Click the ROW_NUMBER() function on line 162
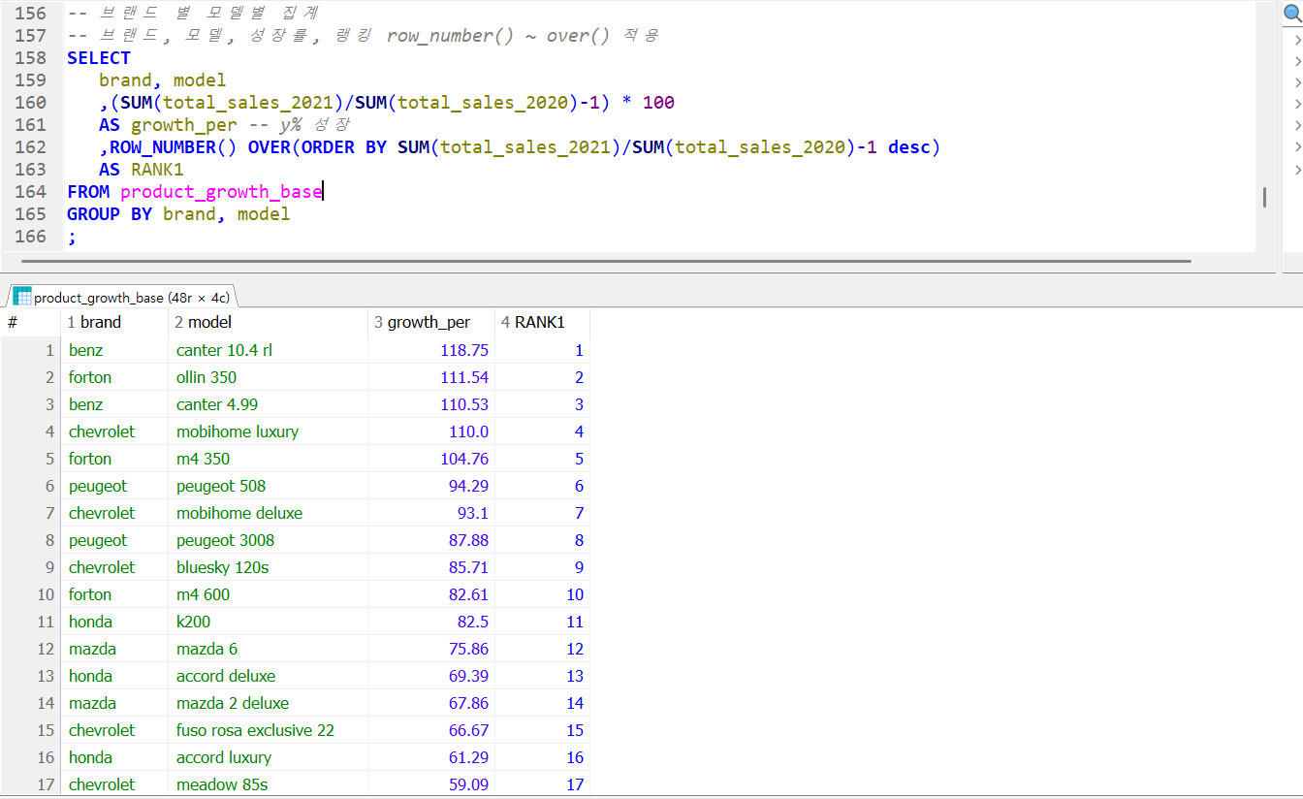 click(173, 147)
